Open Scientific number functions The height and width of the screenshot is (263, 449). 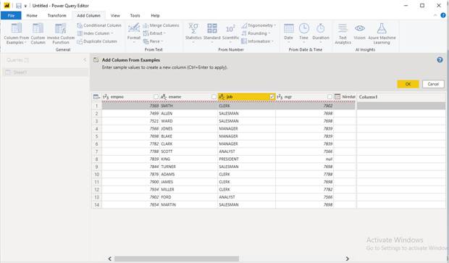tap(230, 33)
